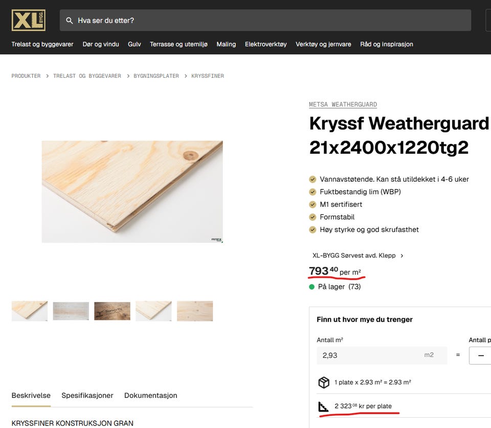This screenshot has height=428, width=491.
Task: Select the second gray plywood thumbnail
Action: [x=71, y=311]
